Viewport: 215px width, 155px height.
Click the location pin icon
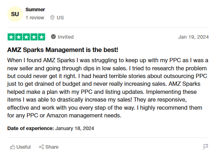click(52, 18)
